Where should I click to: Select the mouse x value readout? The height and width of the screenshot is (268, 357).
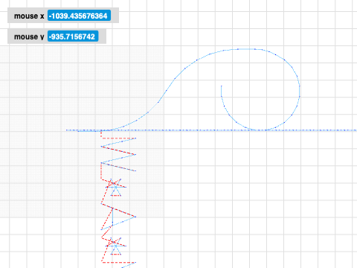point(79,16)
